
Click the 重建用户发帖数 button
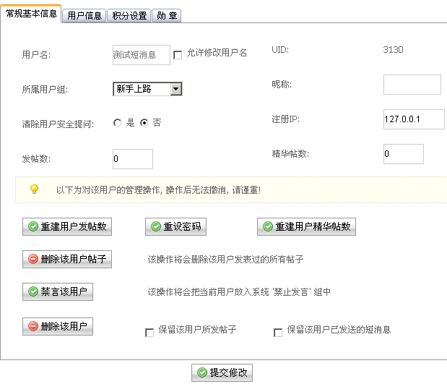click(x=67, y=226)
